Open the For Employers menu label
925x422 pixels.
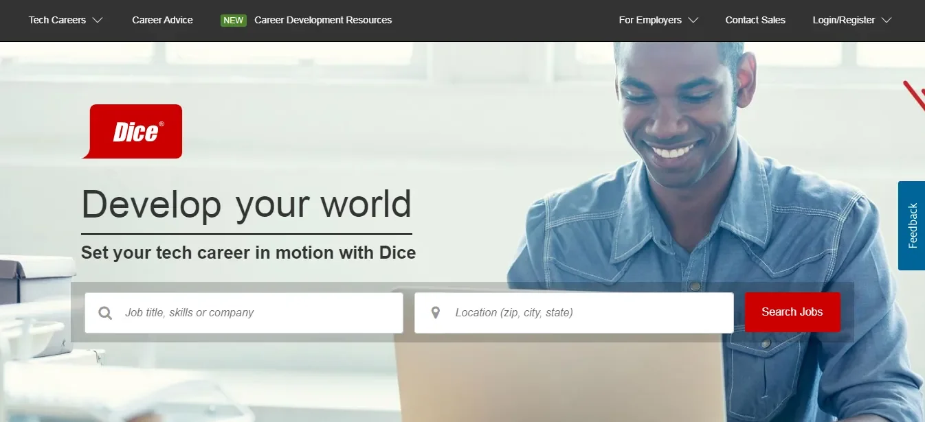pos(649,21)
